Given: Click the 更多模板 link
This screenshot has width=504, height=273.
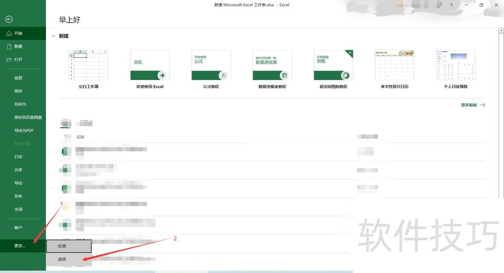Looking at the screenshot, I should coord(473,105).
